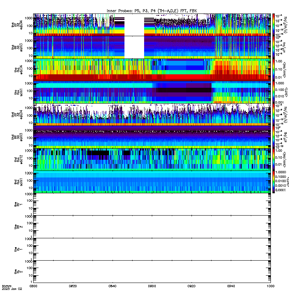Click the '2025 Jan 02' date label
Viewport: 289px width, 308px height.
click(12, 289)
